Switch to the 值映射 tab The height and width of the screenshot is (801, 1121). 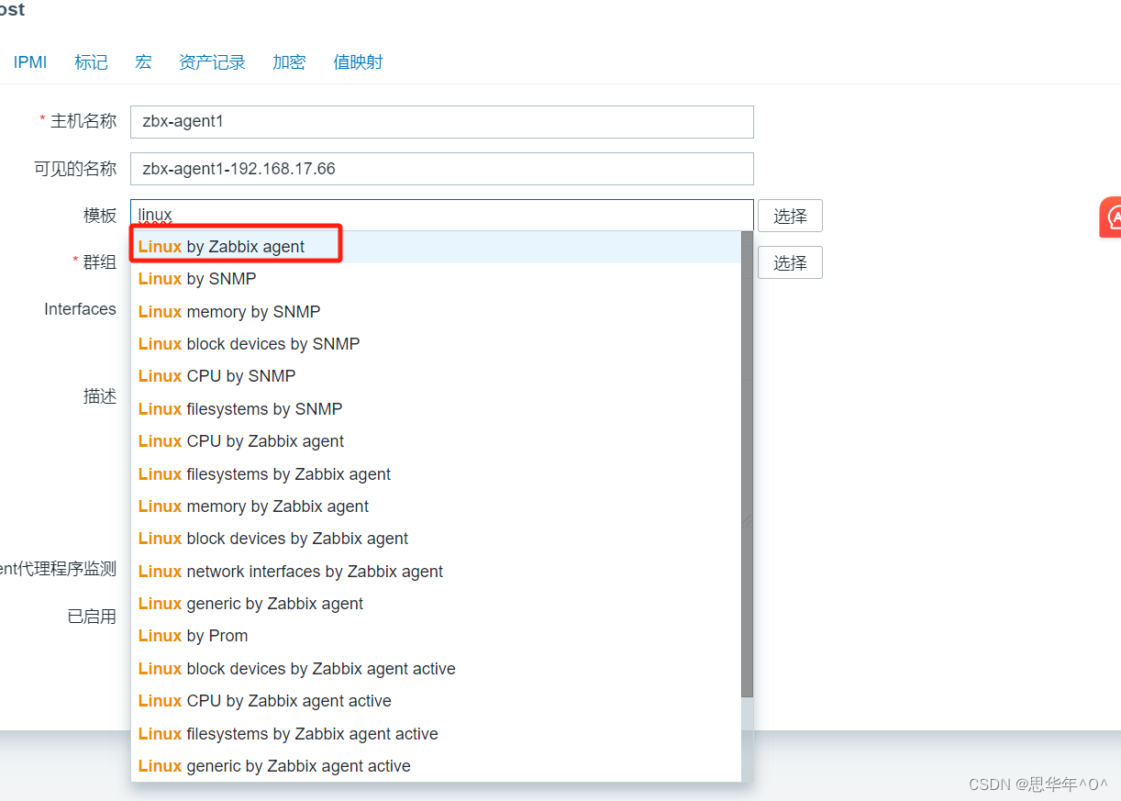tap(358, 62)
